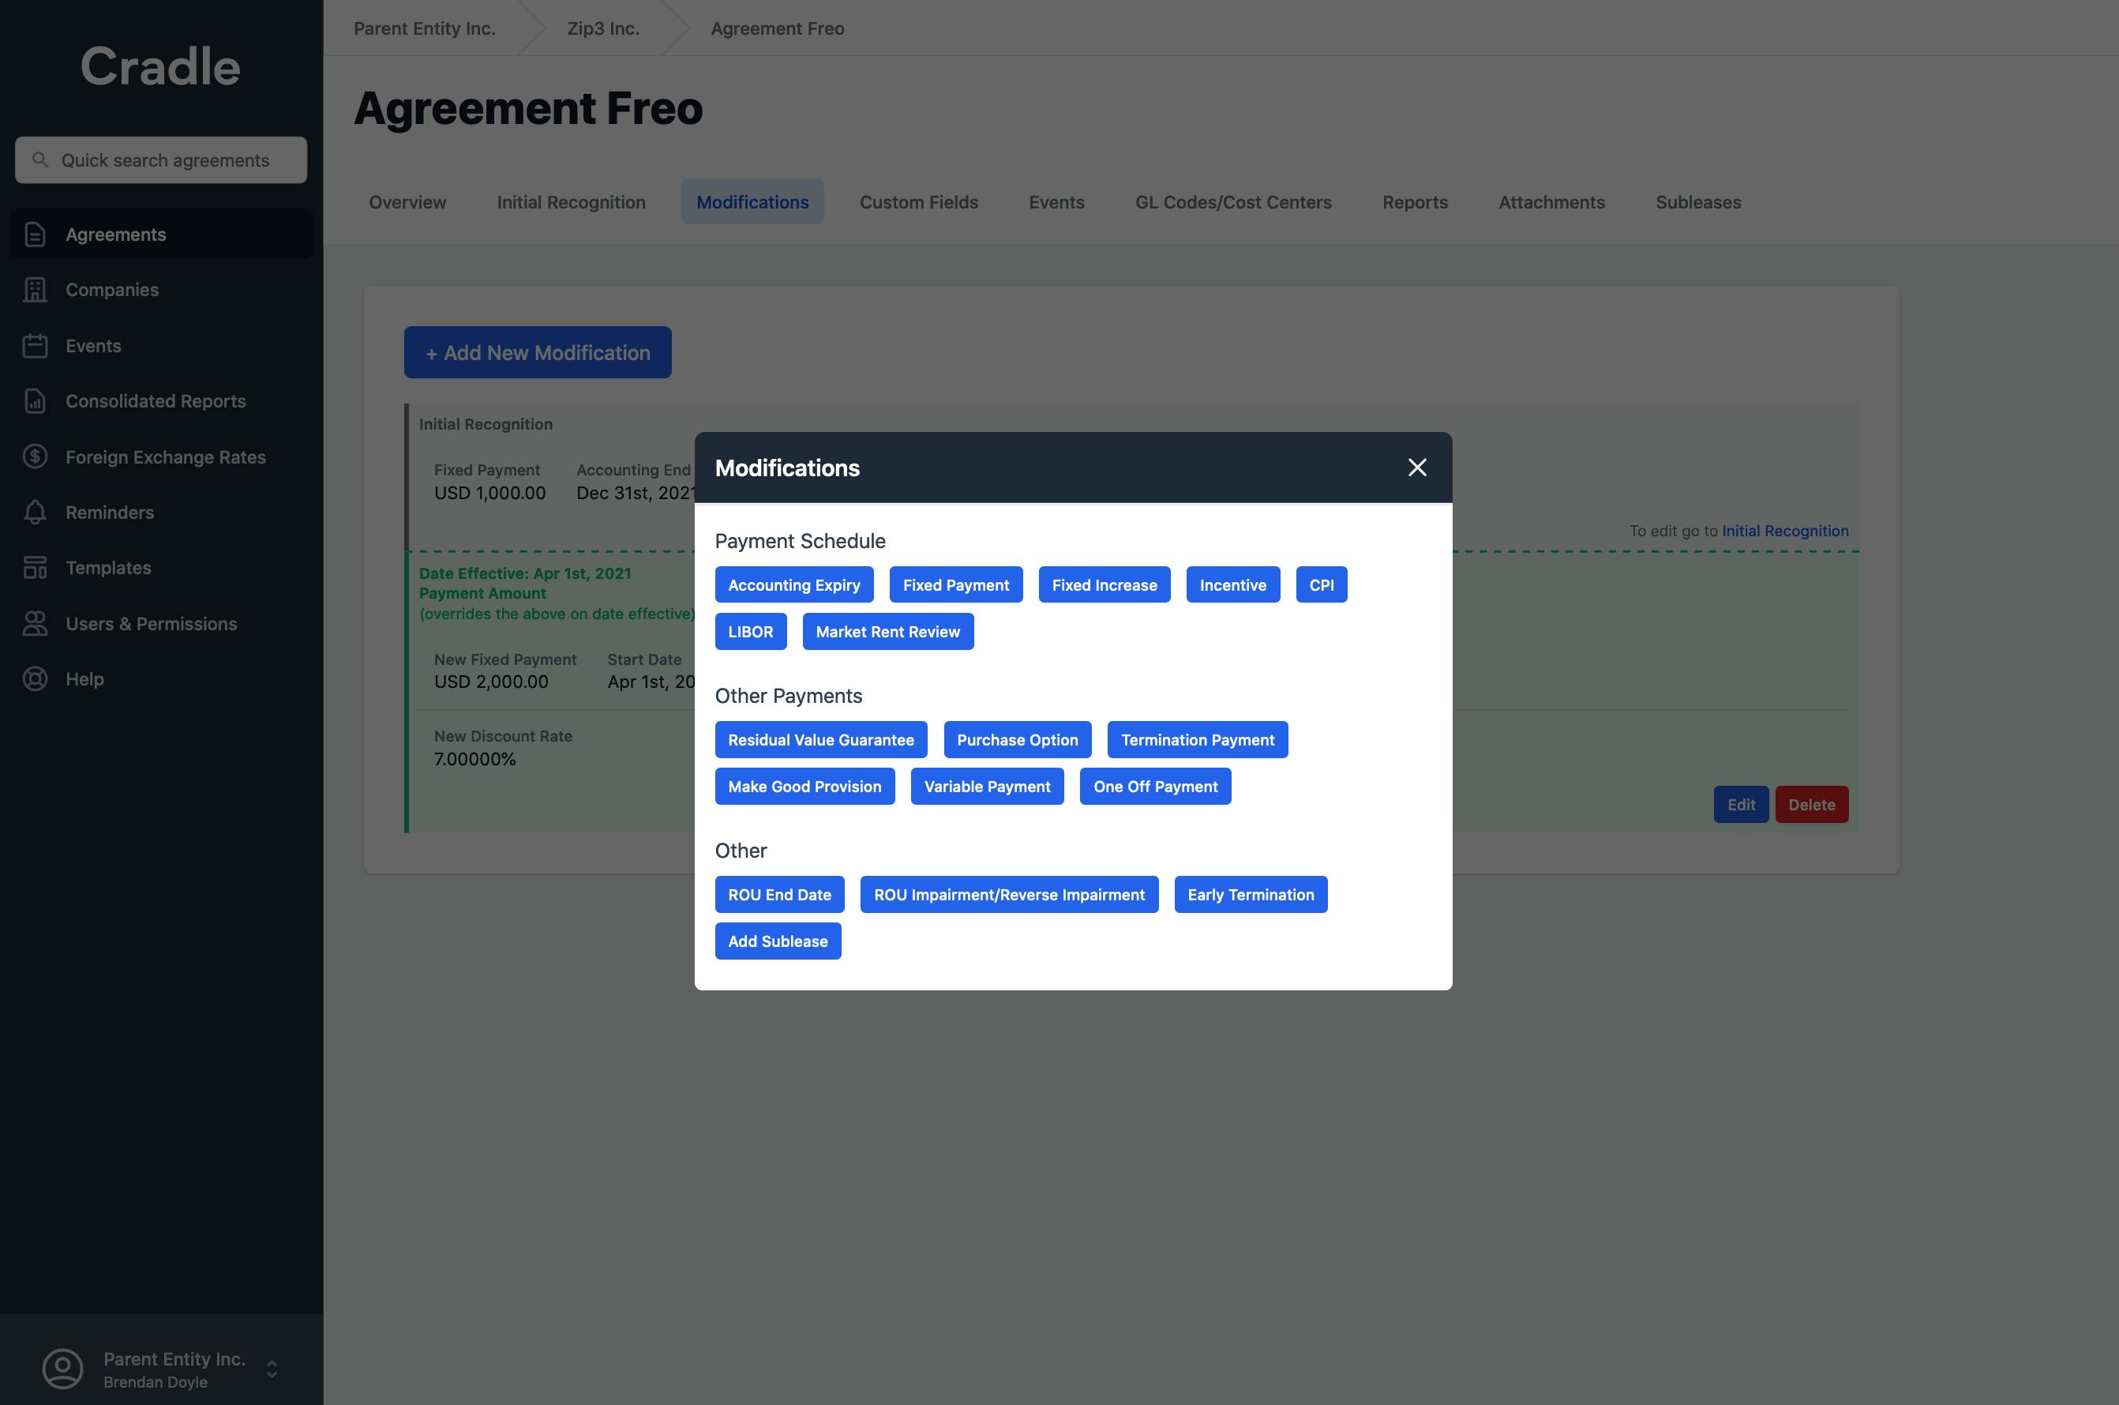
Task: Open Agreements in the sidebar
Action: click(161, 235)
